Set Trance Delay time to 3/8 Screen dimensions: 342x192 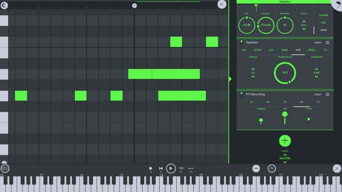pos(268,102)
